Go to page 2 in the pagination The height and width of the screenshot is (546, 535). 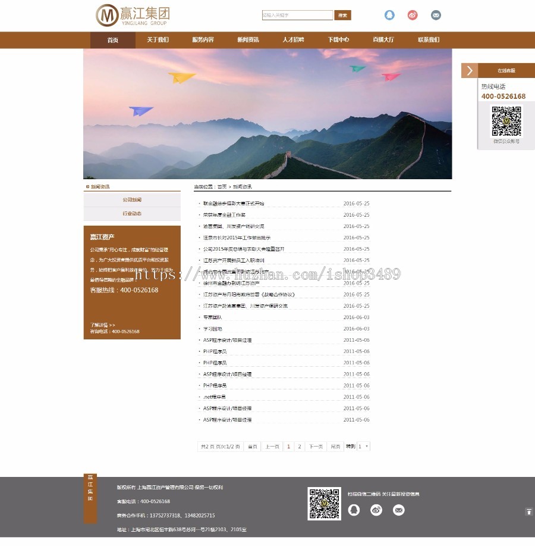point(300,447)
